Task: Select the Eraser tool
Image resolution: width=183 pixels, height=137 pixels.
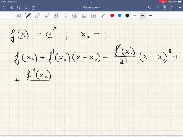Action: click(x=37, y=16)
